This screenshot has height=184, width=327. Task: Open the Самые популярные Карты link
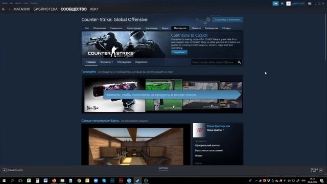[x=100, y=121]
